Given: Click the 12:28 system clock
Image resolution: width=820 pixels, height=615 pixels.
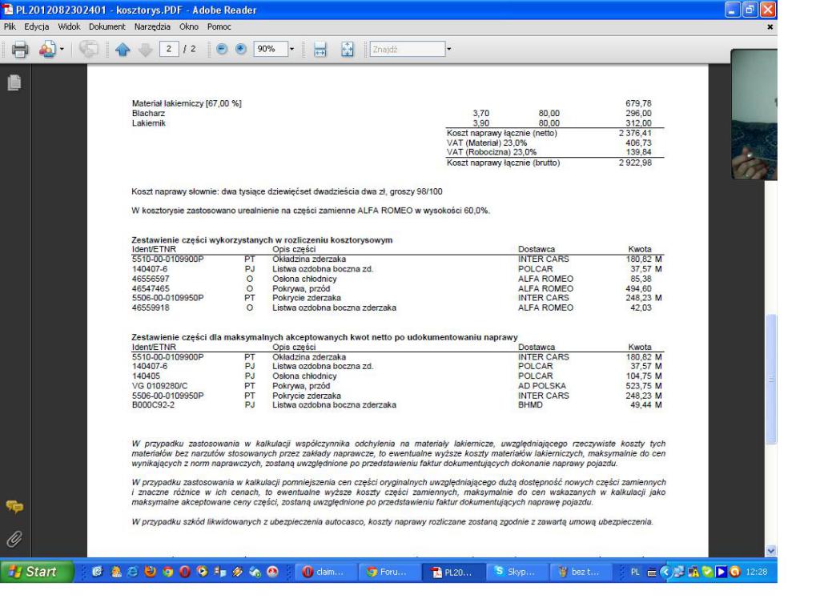Looking at the screenshot, I should point(756,572).
